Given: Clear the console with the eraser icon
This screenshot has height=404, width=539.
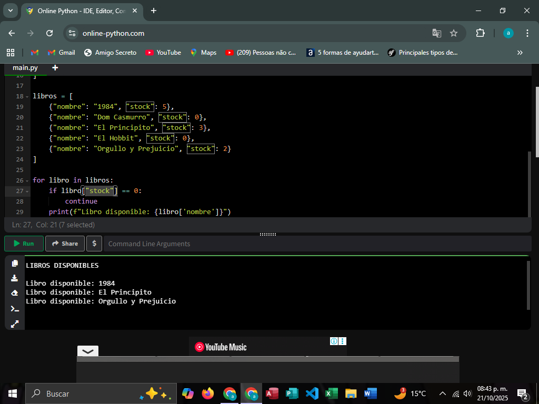Looking at the screenshot, I should [x=15, y=293].
